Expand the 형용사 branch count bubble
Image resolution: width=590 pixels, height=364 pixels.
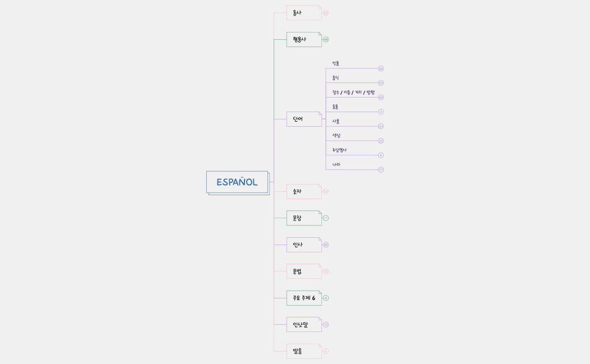pos(326,40)
